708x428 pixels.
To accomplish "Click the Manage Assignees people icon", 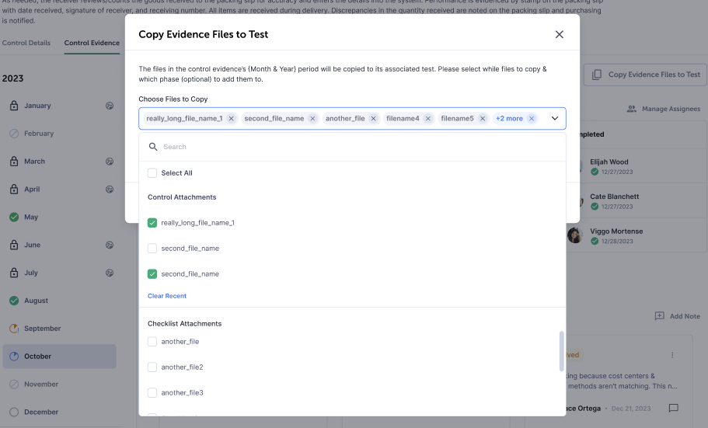I will pos(632,110).
